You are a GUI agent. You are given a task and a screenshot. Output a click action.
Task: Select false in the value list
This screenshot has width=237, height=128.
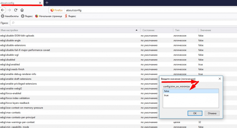tap(191, 91)
